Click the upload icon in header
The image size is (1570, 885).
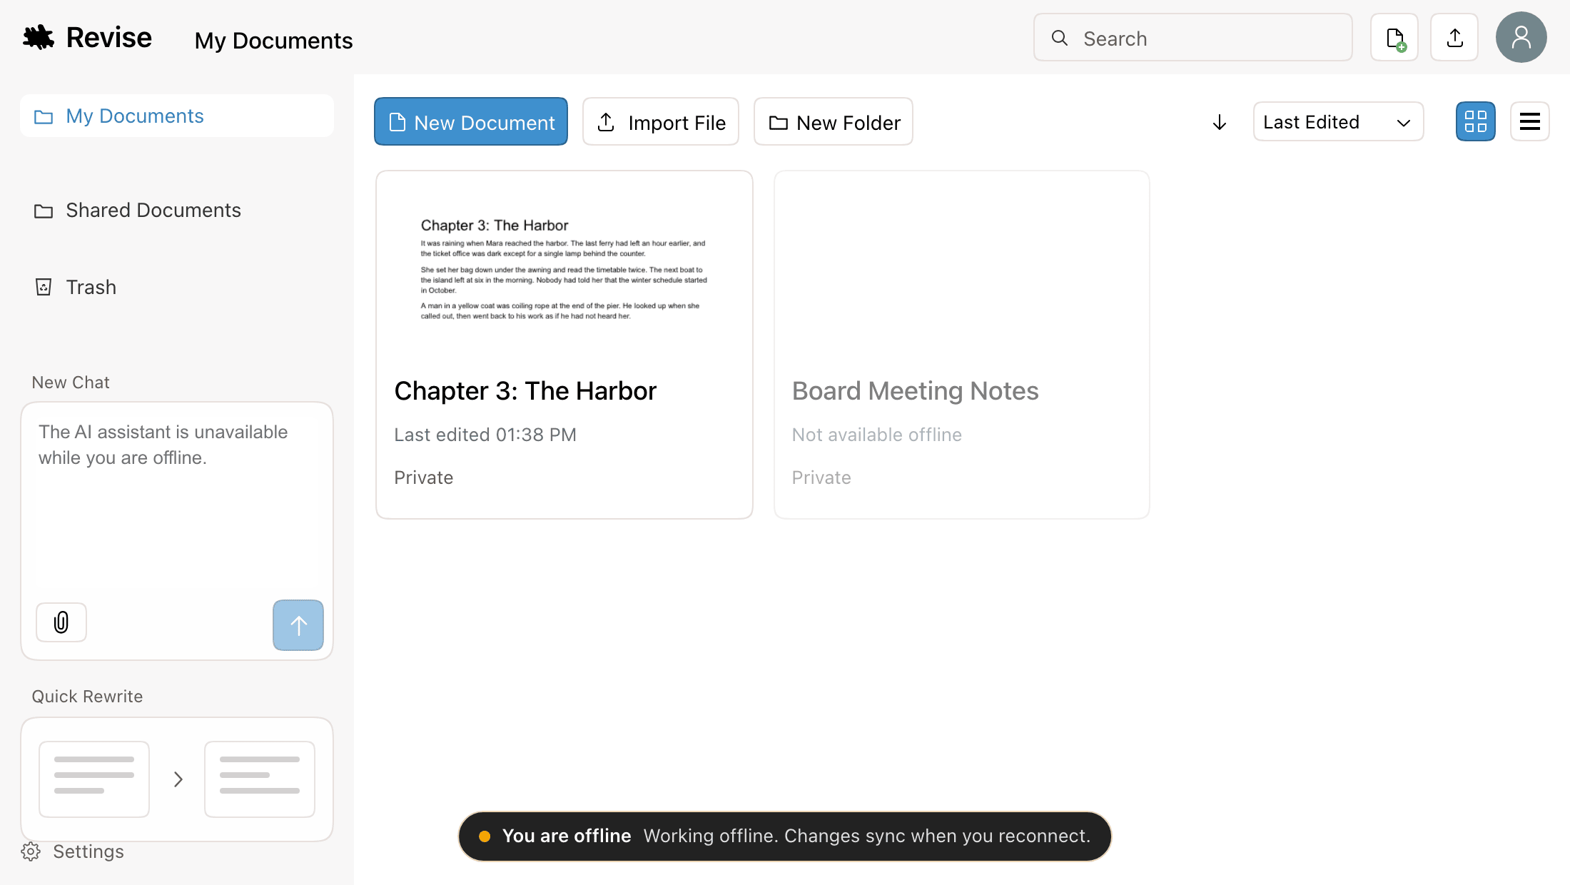[x=1454, y=38]
